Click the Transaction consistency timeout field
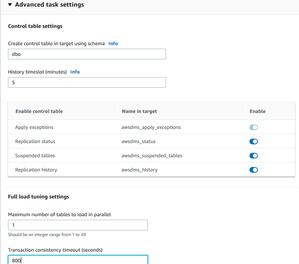 click(78, 260)
